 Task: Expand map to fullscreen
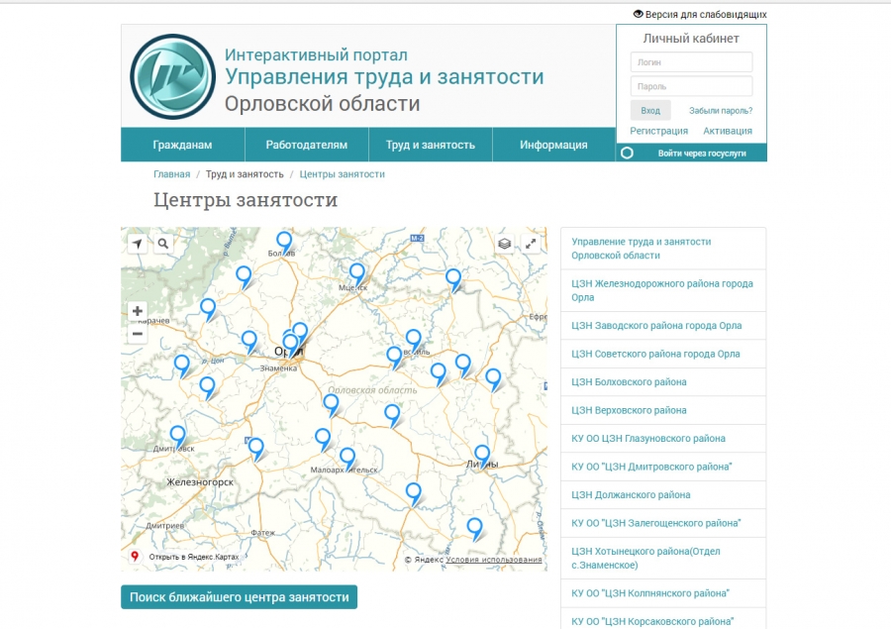[531, 244]
